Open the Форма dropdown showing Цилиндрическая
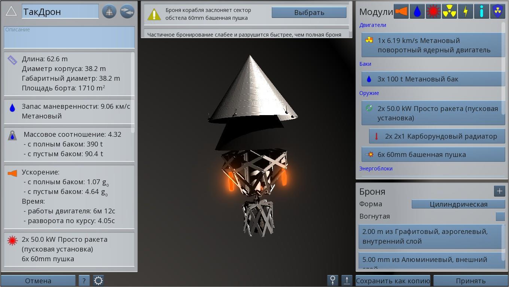Viewport: 509px width, 287px height. click(x=458, y=204)
